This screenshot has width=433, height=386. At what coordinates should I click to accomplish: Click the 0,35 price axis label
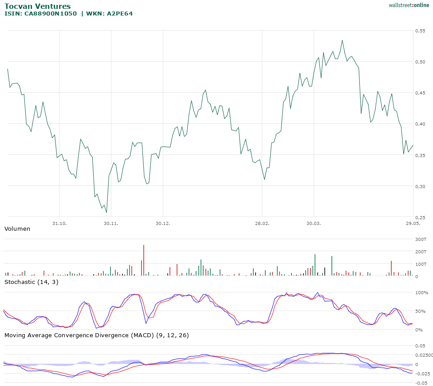pos(420,155)
